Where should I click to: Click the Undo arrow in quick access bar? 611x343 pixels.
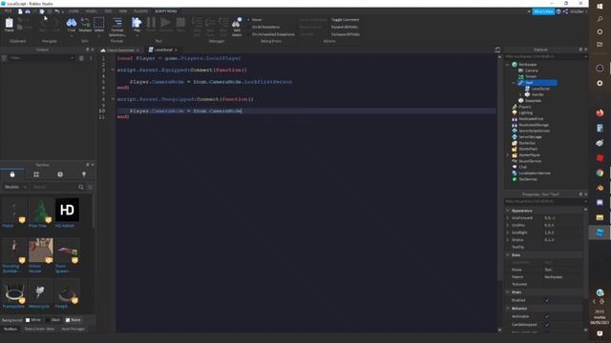[x=57, y=11]
